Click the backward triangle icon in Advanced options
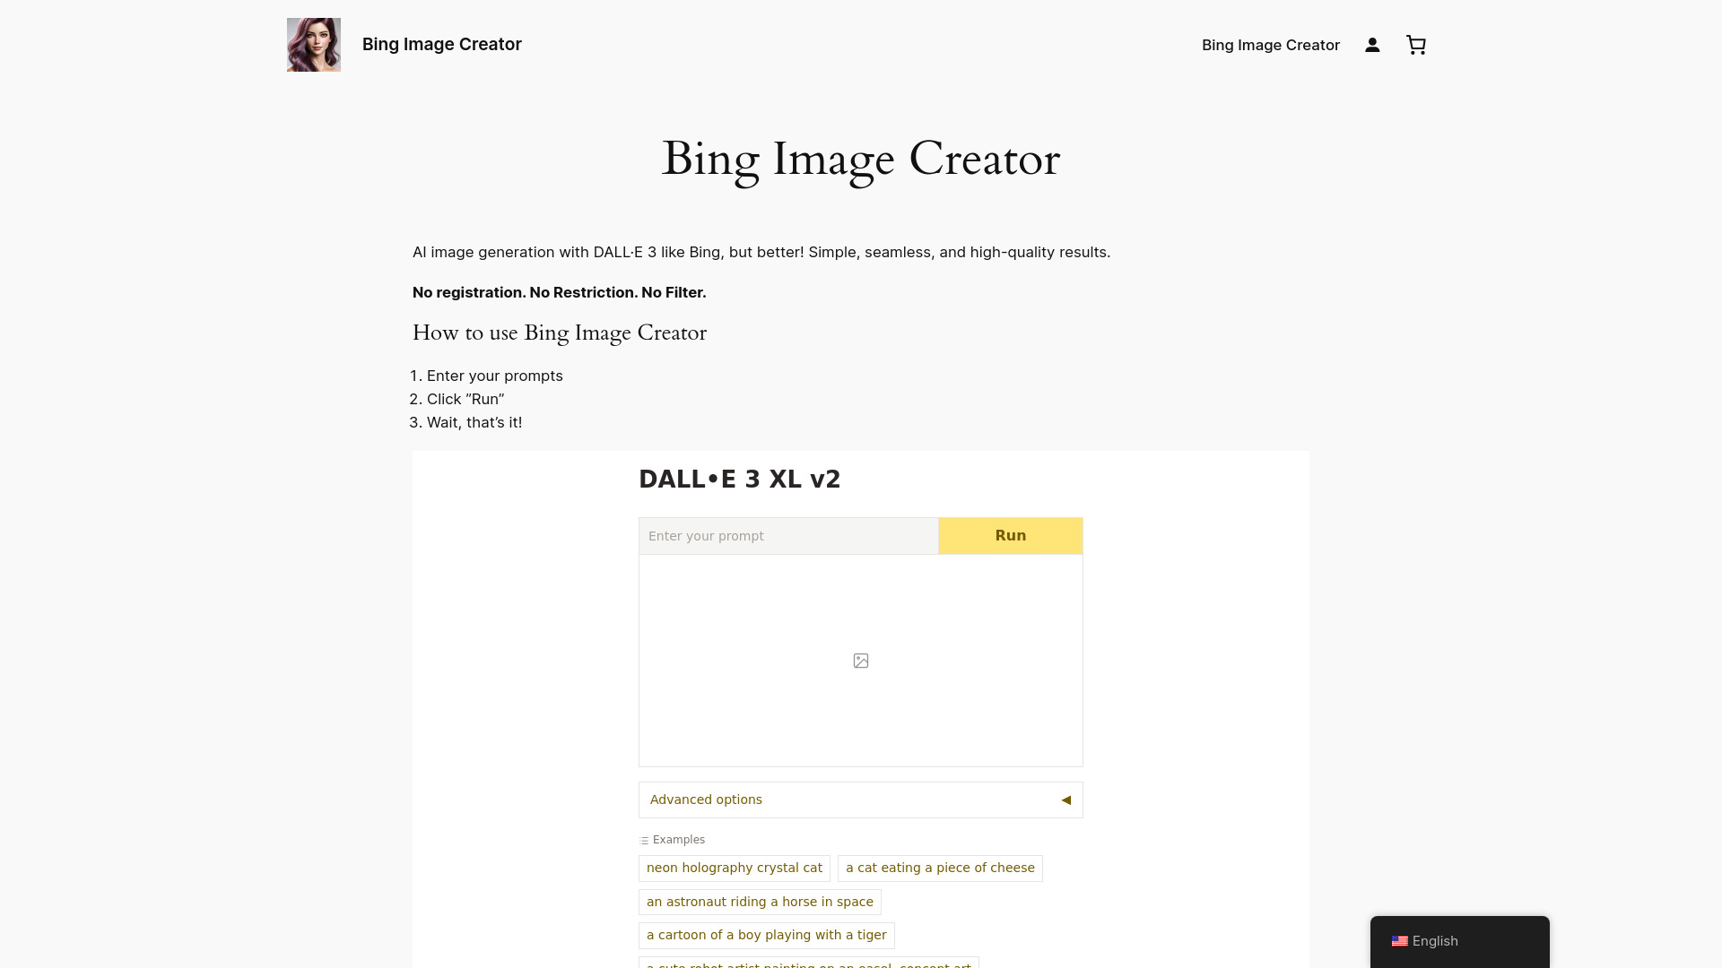Viewport: 1722px width, 968px height. coord(1066,800)
